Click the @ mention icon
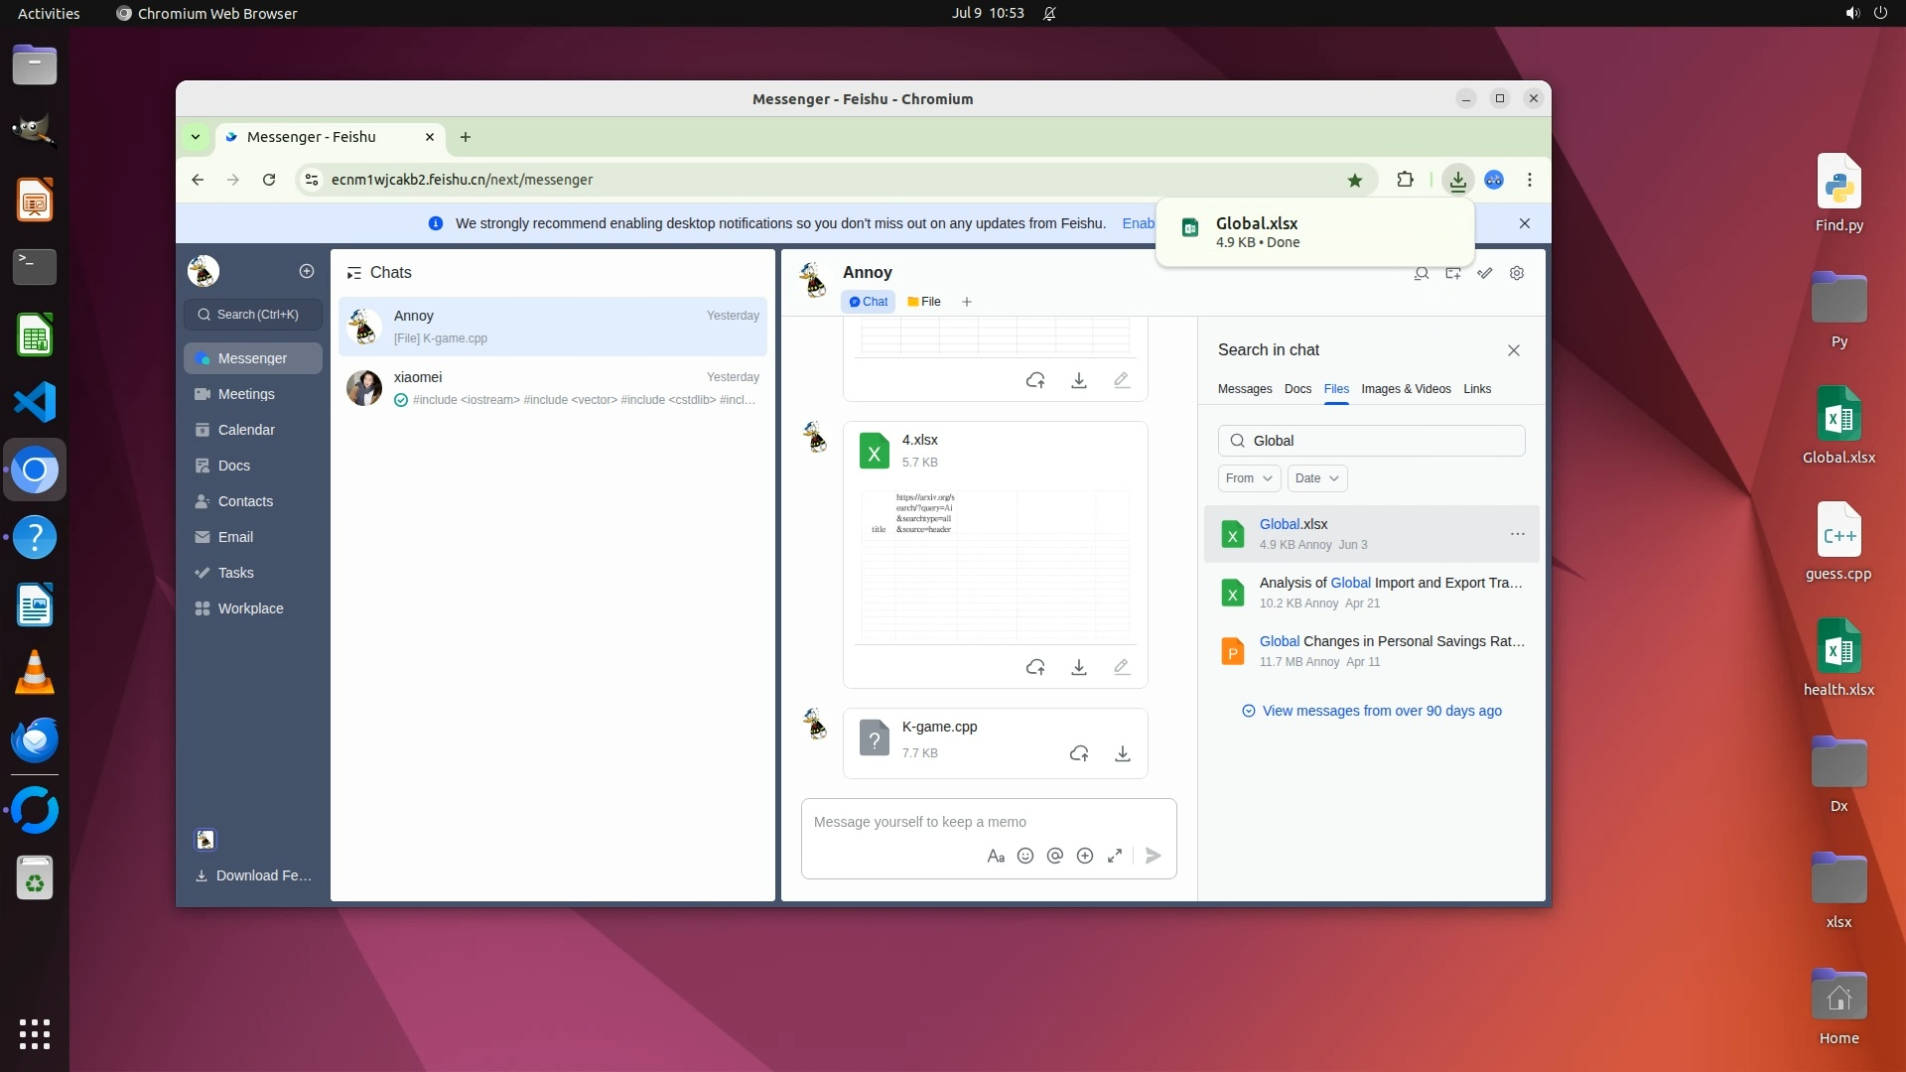Screen dimensions: 1906x1072 pyautogui.click(x=1055, y=856)
